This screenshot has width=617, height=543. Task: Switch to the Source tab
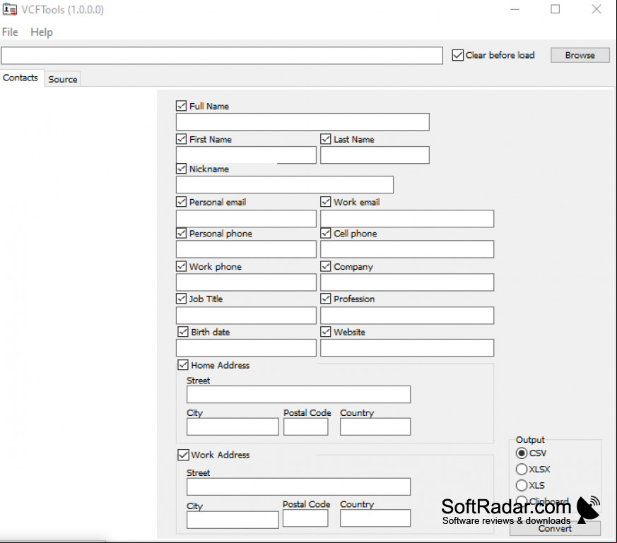coord(63,79)
